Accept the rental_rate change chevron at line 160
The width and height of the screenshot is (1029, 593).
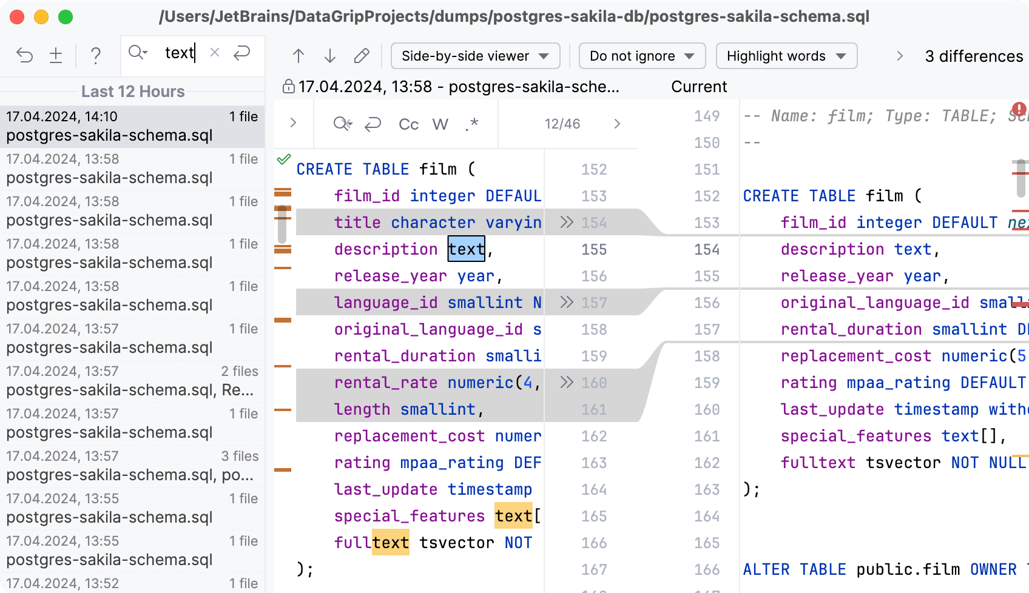point(567,383)
